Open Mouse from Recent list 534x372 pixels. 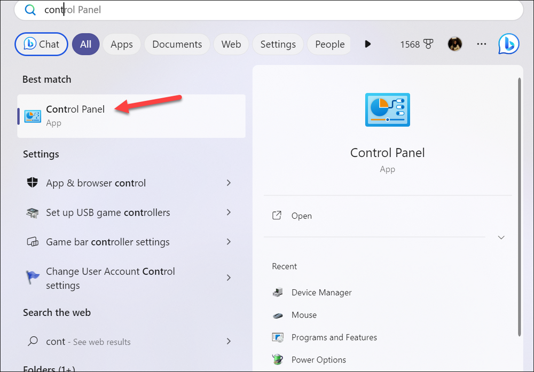click(x=388, y=315)
